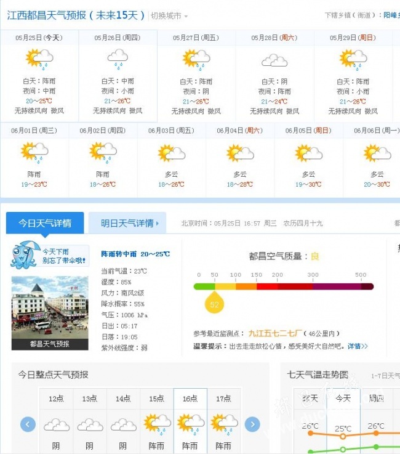The width and height of the screenshot is (400, 454).
Task: Click the 降水概率：55% reading
Action: 122,304
